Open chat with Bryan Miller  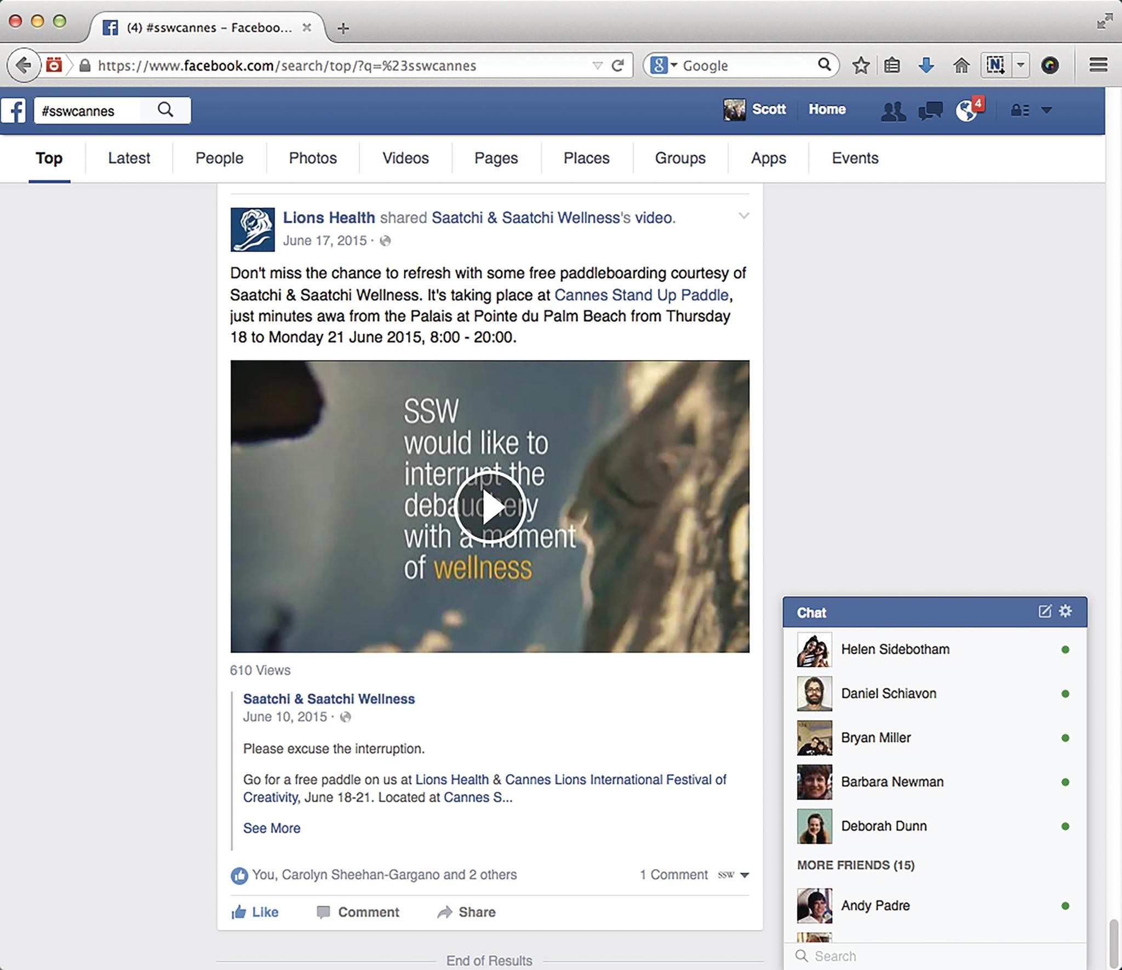[935, 738]
